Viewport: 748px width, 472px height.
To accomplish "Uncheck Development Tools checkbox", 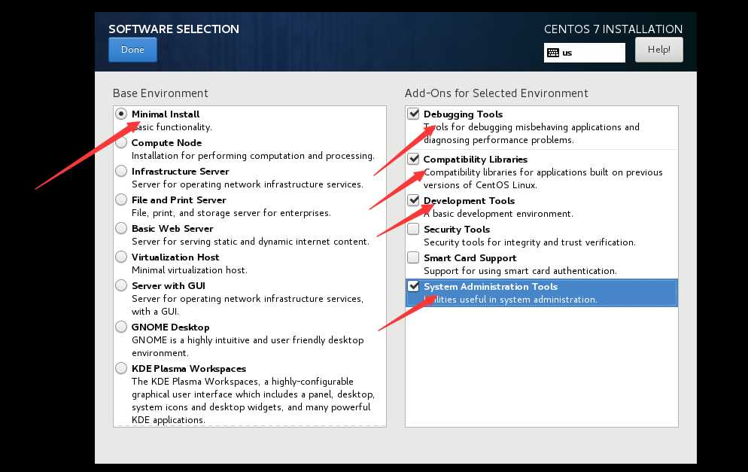I will coord(413,200).
